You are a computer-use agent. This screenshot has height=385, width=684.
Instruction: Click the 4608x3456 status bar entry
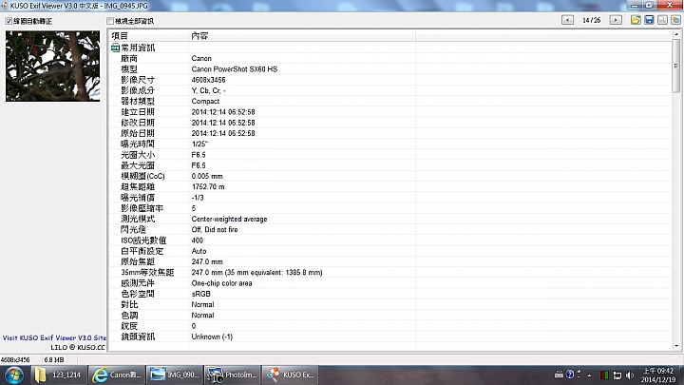(15, 359)
